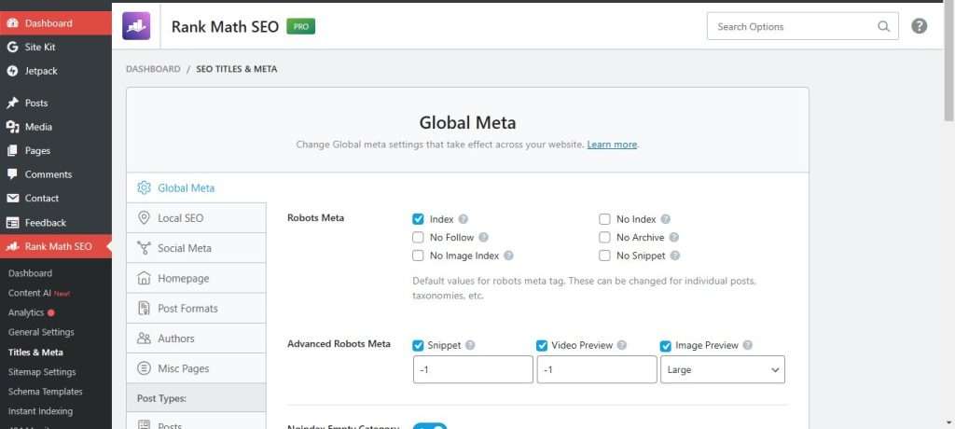Viewport: 955px width, 429px height.
Task: Click the Homepage house icon
Action: click(x=144, y=278)
